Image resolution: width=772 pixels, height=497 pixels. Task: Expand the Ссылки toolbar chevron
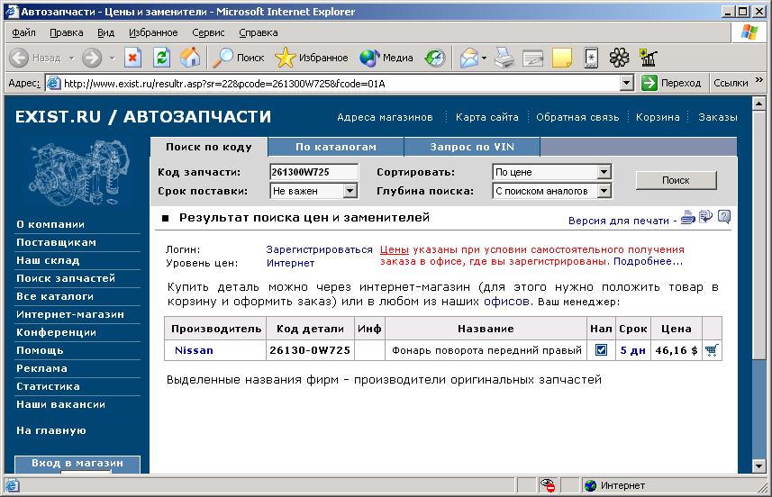759,80
